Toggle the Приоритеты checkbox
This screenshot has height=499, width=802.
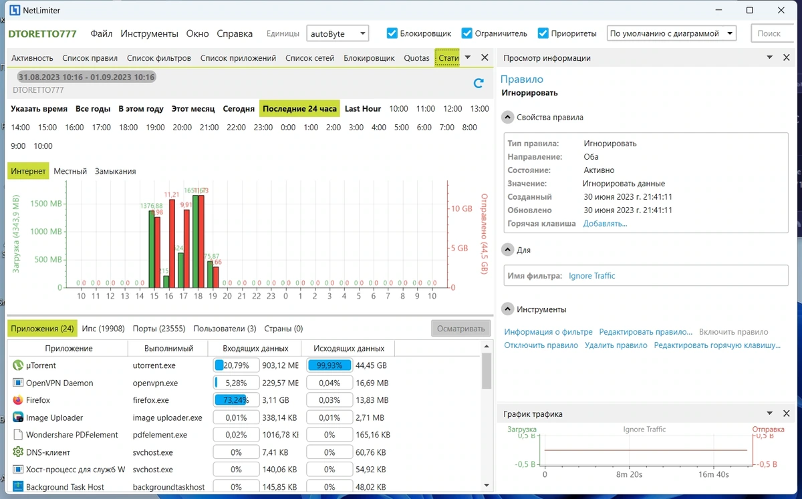click(x=543, y=33)
